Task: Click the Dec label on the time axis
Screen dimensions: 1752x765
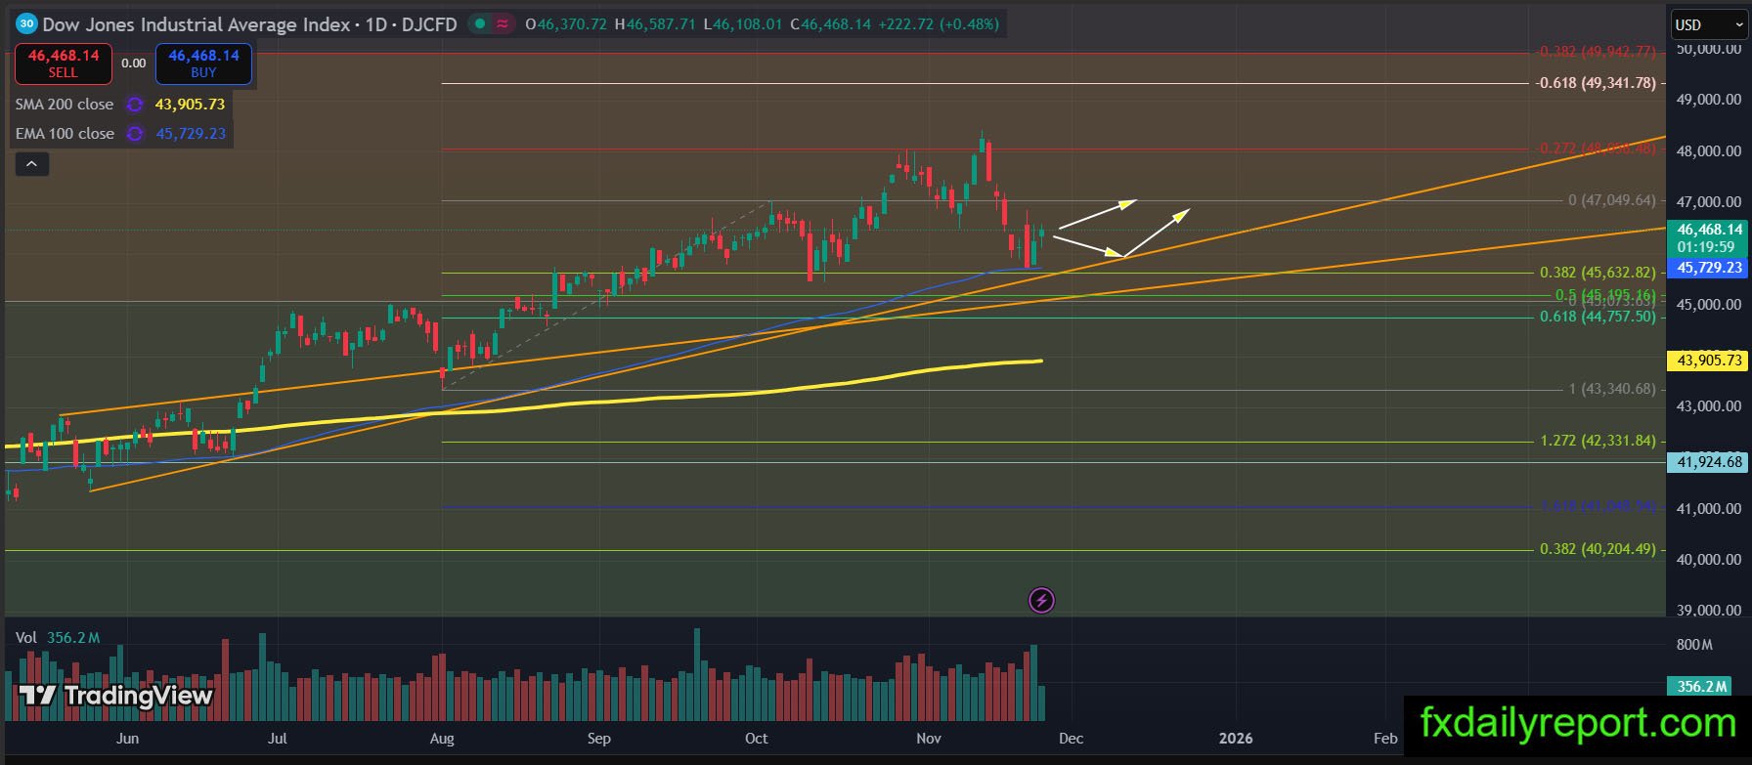Action: point(1072,739)
